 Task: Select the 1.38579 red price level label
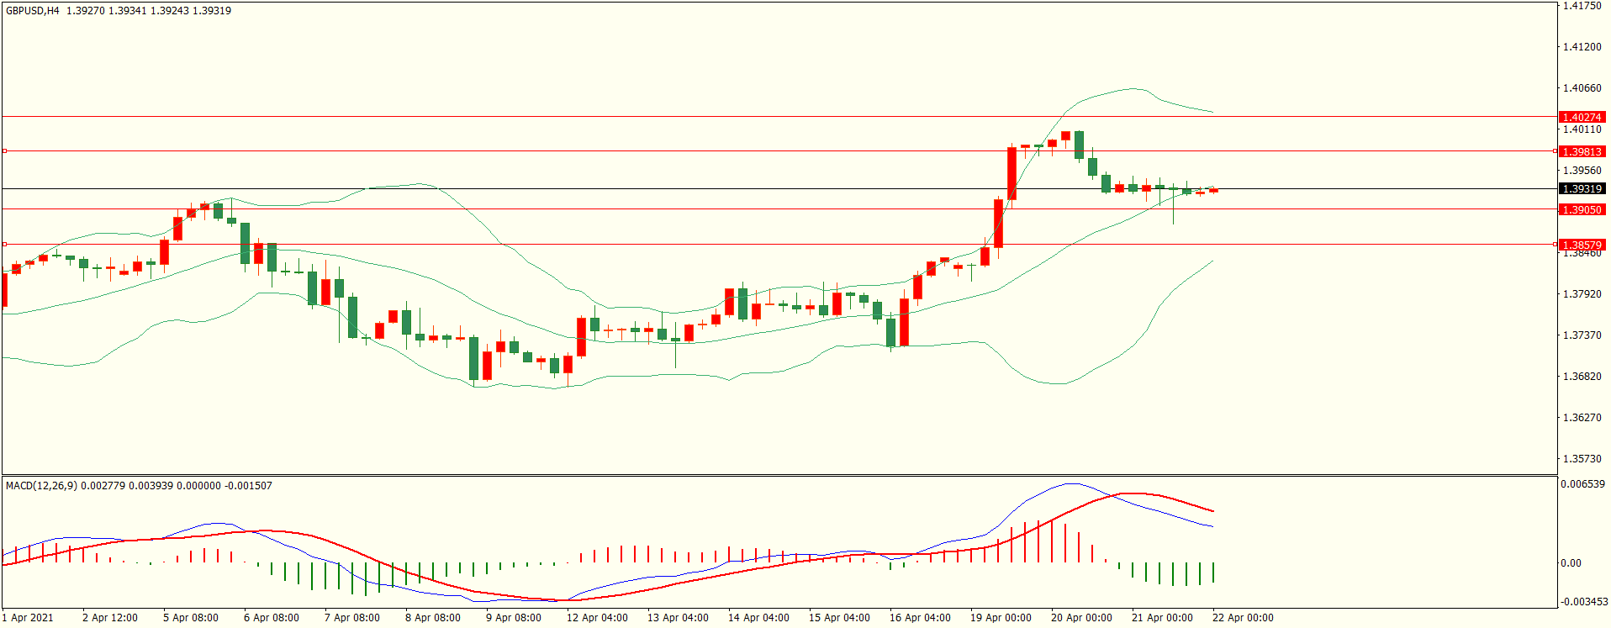1582,245
